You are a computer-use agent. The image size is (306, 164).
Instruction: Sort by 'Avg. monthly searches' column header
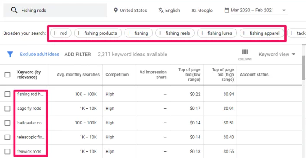pyautogui.click(x=78, y=75)
